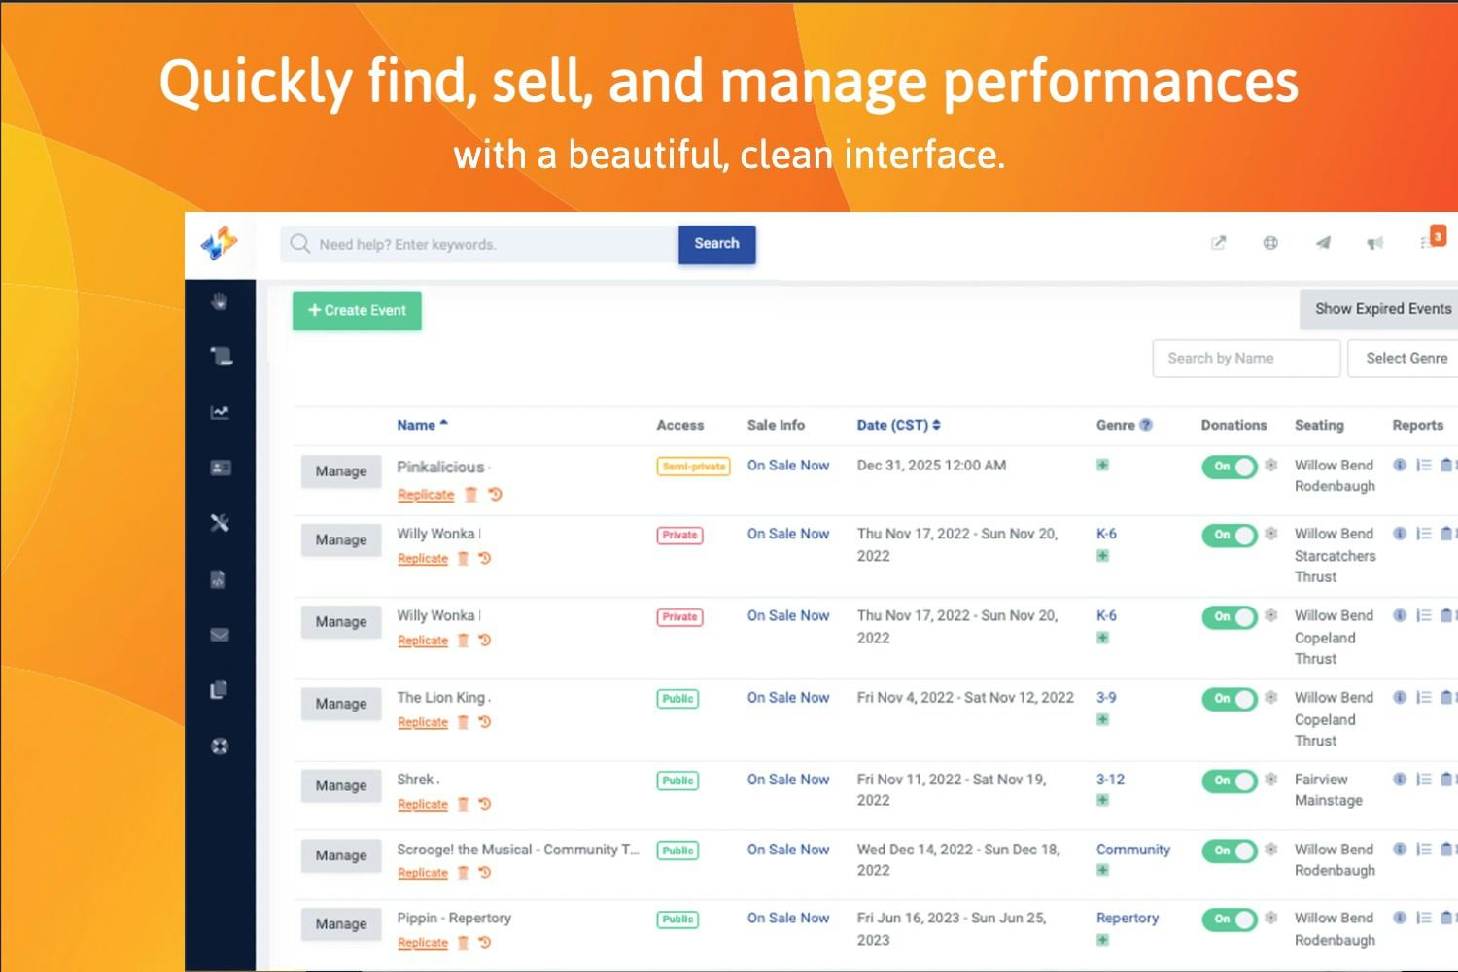Viewport: 1458px width, 972px height.
Task: Open the notifications list with badge 3
Action: pyautogui.click(x=1431, y=240)
